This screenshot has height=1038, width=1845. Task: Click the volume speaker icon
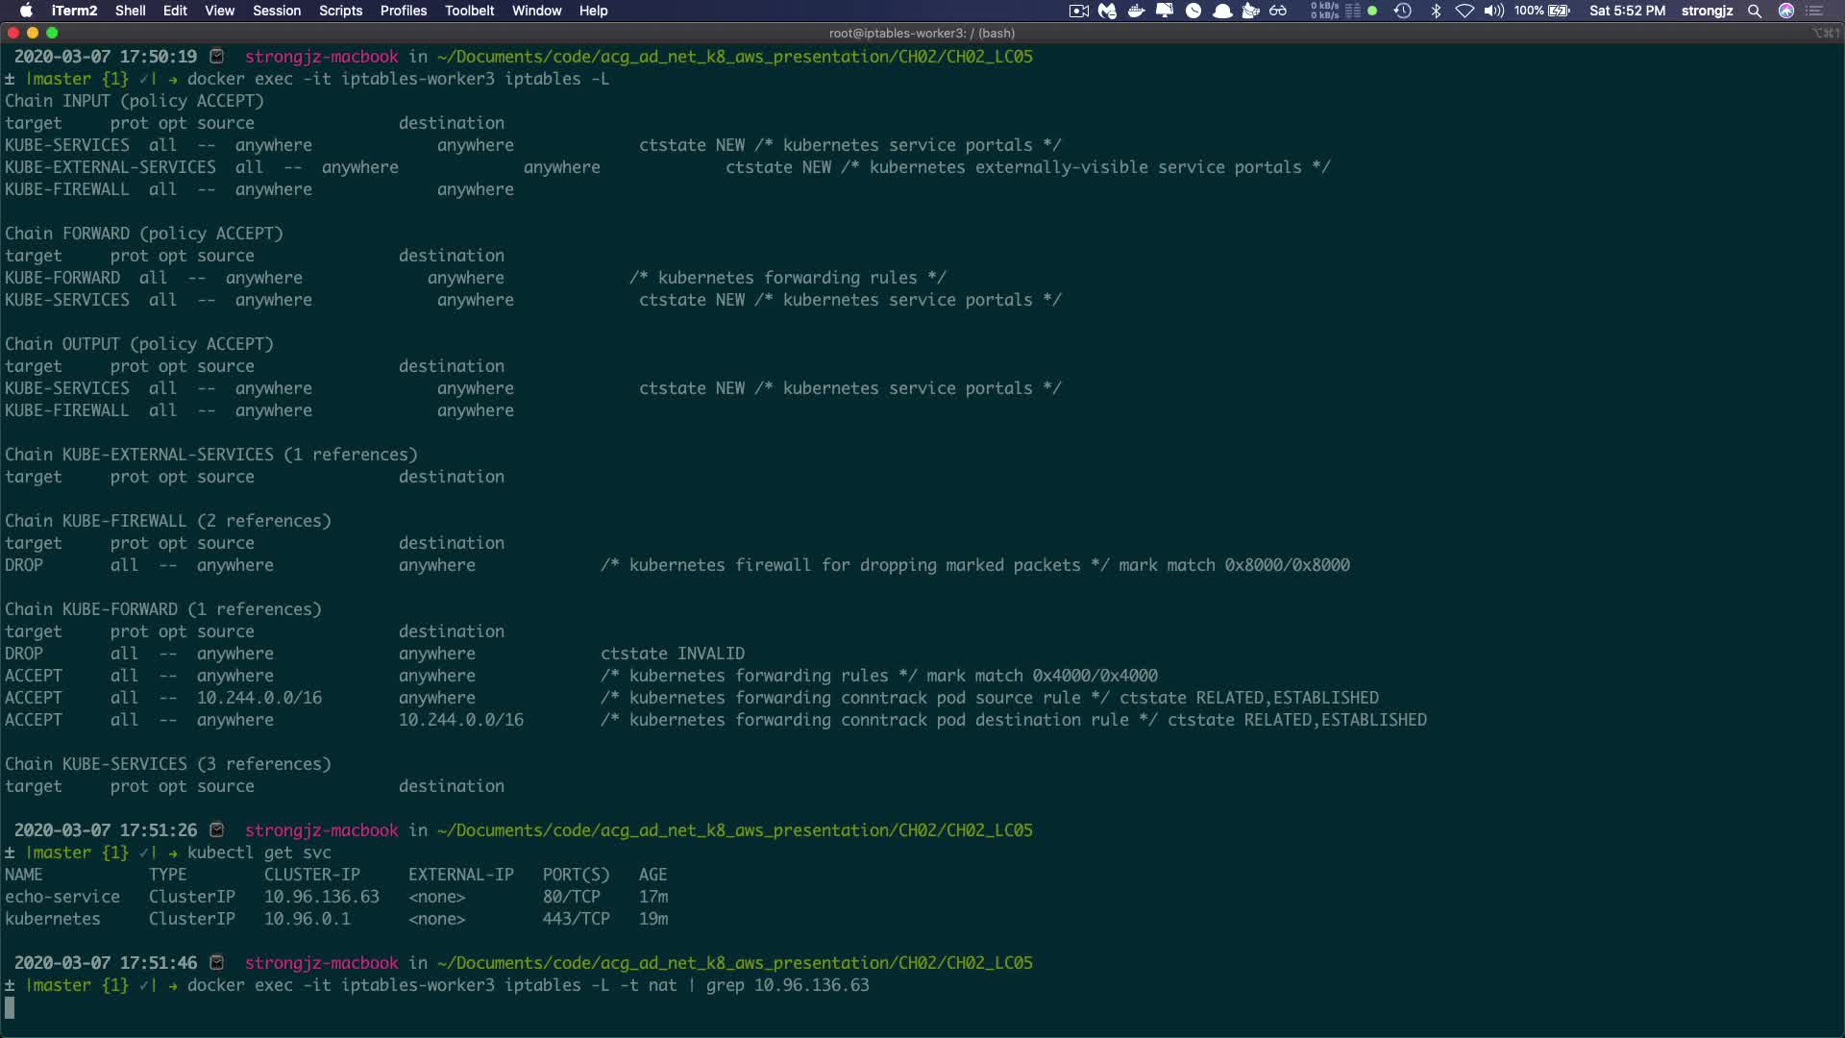[x=1493, y=11]
